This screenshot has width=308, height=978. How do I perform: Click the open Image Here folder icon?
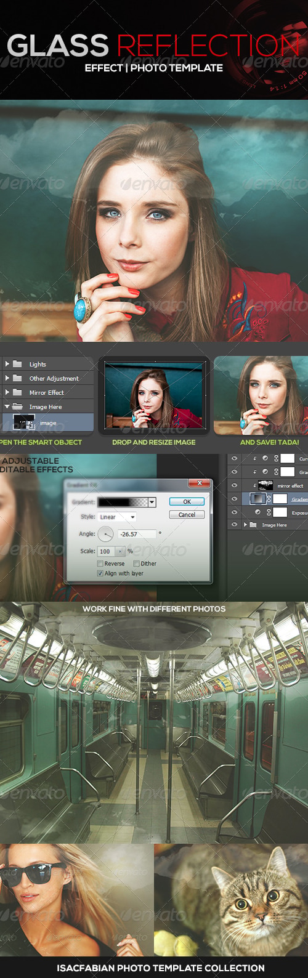(17, 406)
